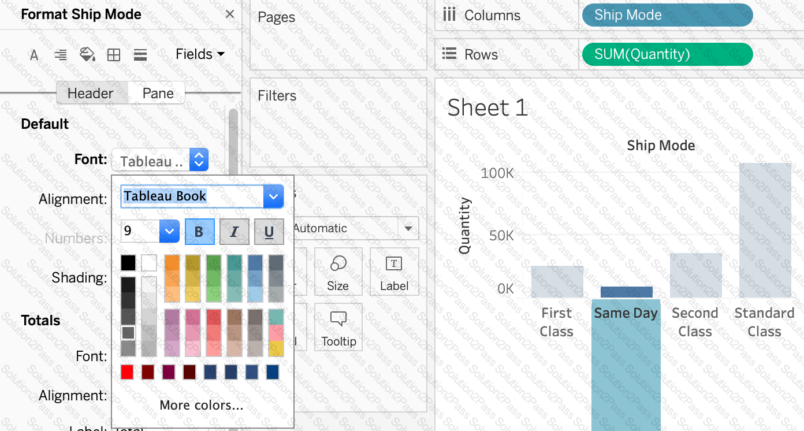The image size is (804, 431).
Task: Open the Fields dropdown menu
Action: pos(200,54)
